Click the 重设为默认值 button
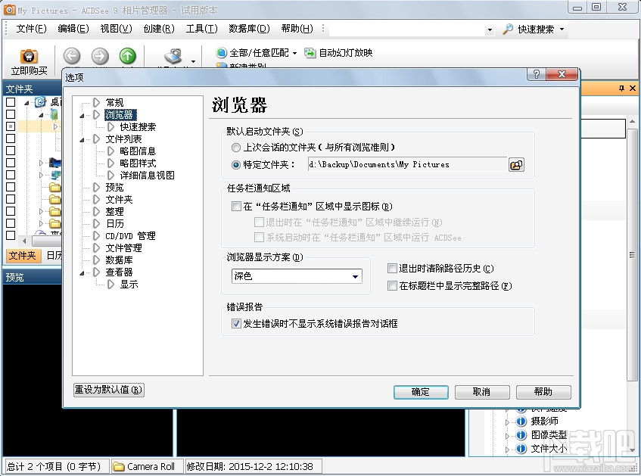The width and height of the screenshot is (641, 476). click(x=108, y=392)
